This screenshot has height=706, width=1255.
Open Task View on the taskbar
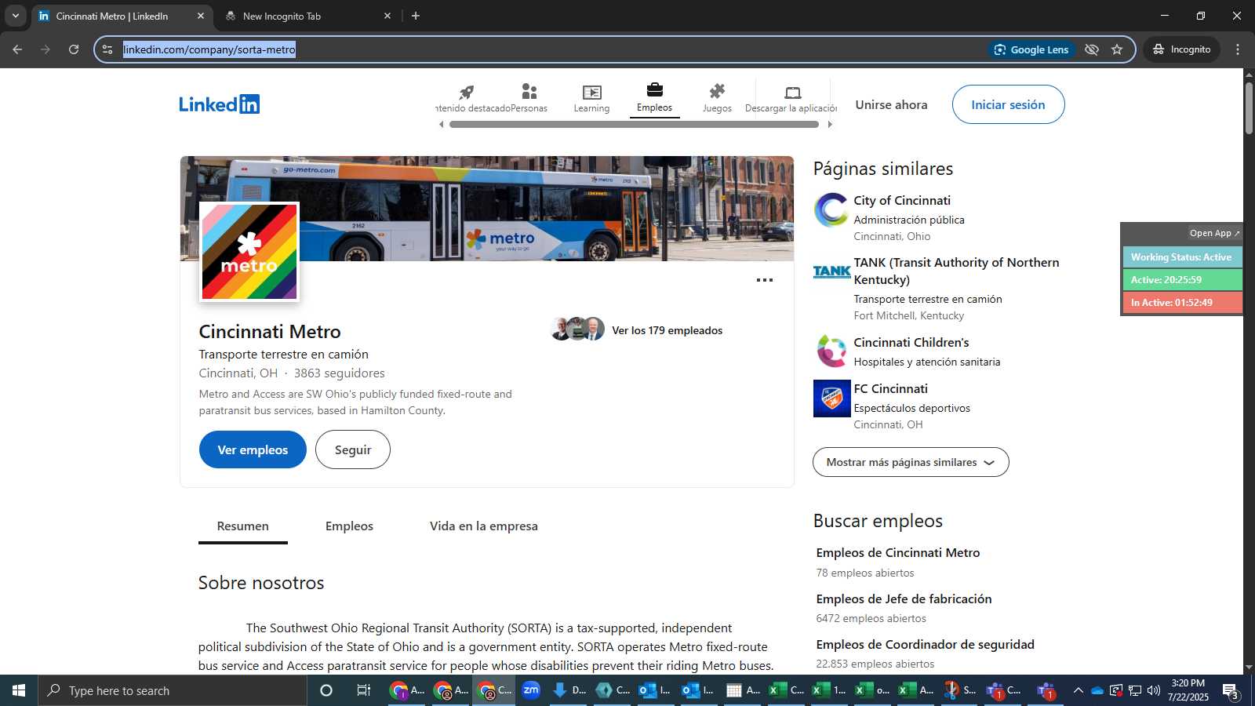(364, 690)
